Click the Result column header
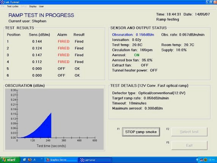Viewport: 217px width, 163px height. (x=79, y=35)
